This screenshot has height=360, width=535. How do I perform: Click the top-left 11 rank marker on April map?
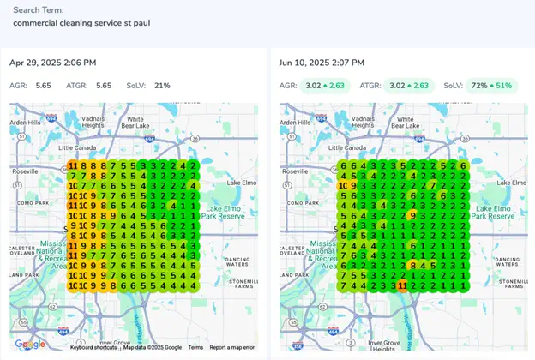click(x=73, y=166)
